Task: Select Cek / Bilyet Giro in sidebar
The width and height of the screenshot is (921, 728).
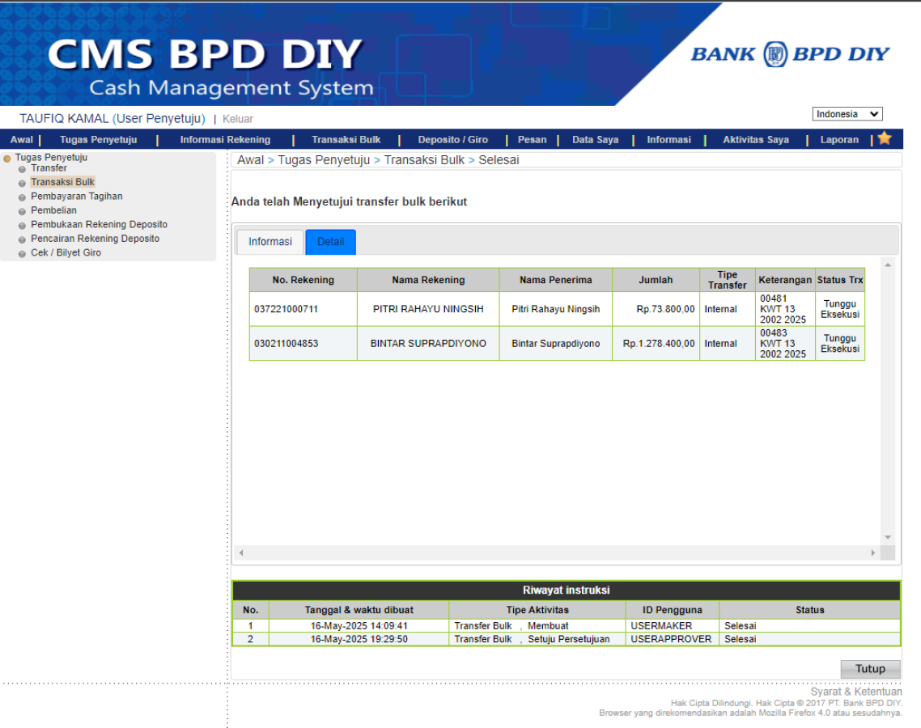Action: pos(66,252)
